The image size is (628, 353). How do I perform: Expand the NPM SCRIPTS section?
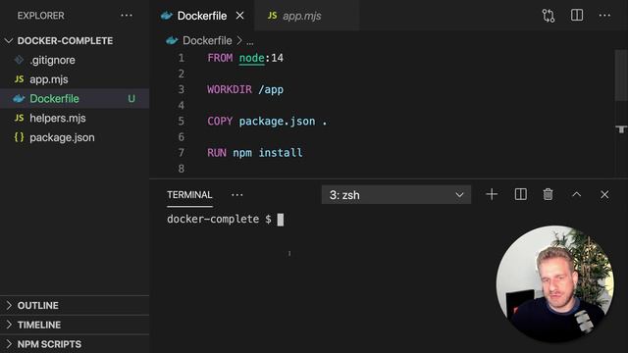tap(75, 344)
